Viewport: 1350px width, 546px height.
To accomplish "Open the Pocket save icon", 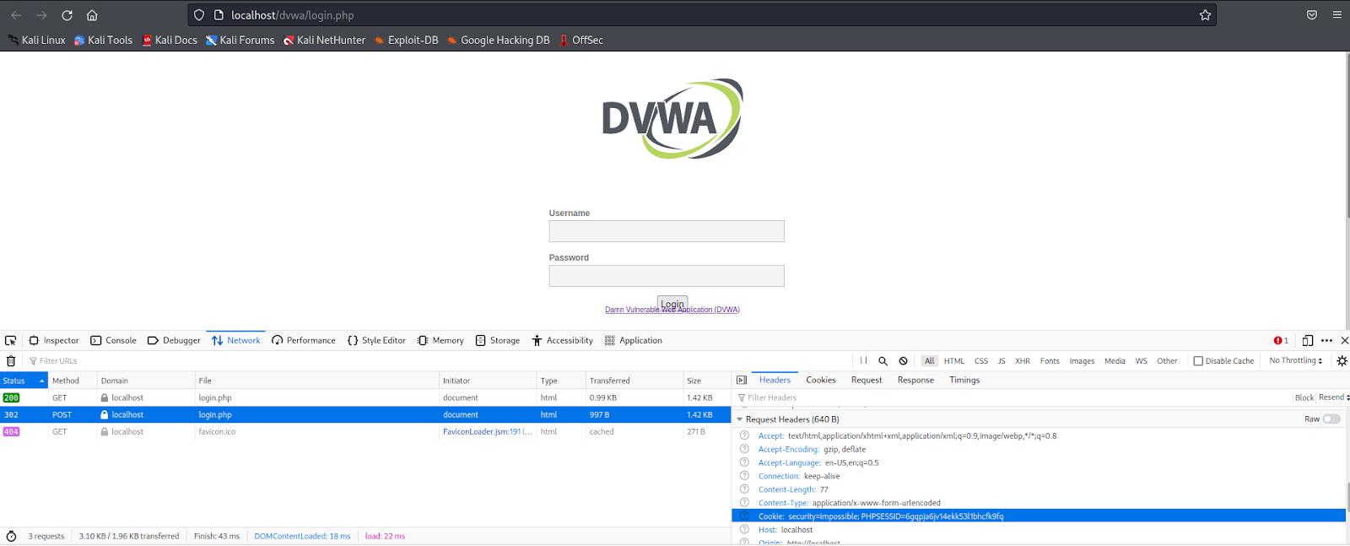I will pyautogui.click(x=1312, y=15).
